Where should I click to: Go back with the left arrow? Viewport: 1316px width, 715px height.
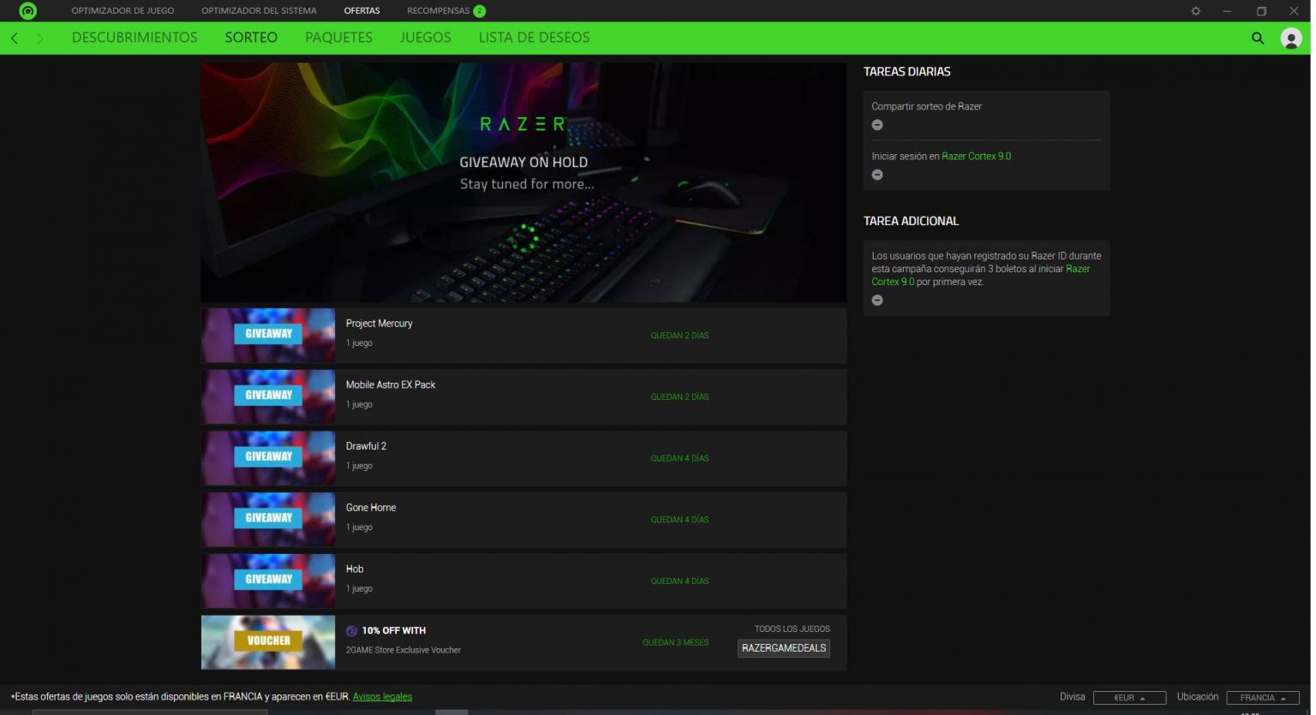(x=15, y=39)
